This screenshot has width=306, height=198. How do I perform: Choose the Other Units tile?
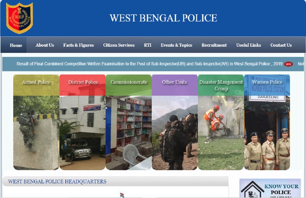tap(175, 122)
